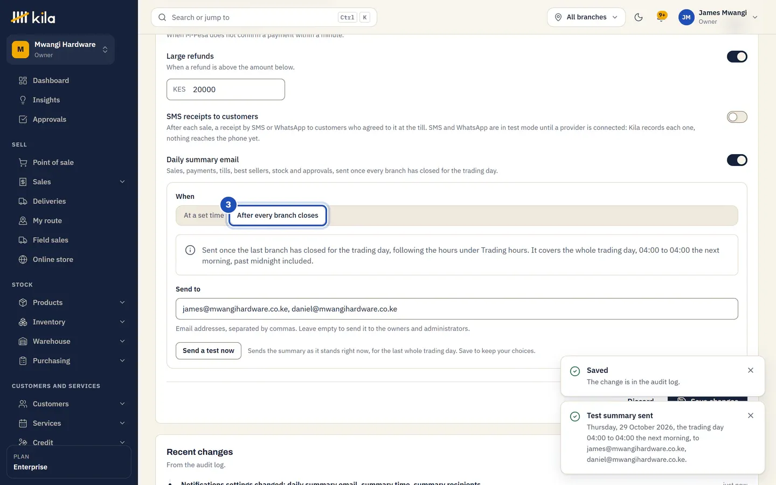
Task: Click the Services calendar icon
Action: pyautogui.click(x=23, y=424)
